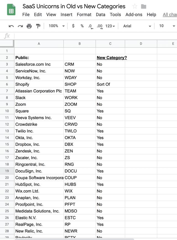The width and height of the screenshot is (177, 240).
Task: Activate the paint format tool
Action: 38,26
